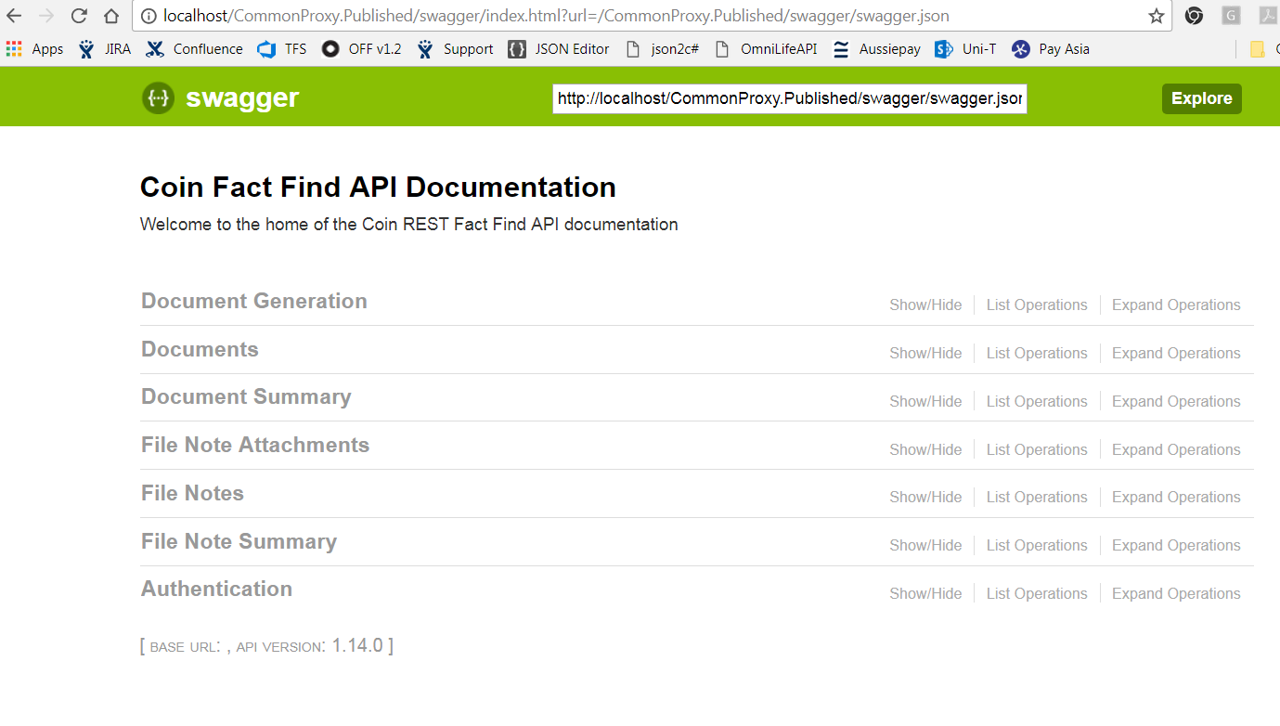The width and height of the screenshot is (1280, 726).
Task: List Operations for Documents
Action: point(1037,353)
